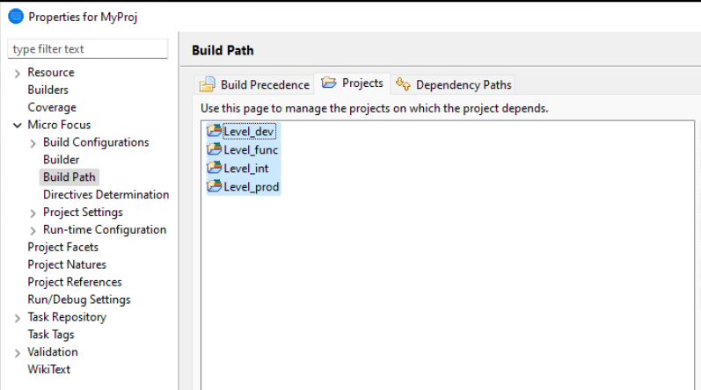
Task: Click the Level_dev project icon
Action: (x=214, y=132)
